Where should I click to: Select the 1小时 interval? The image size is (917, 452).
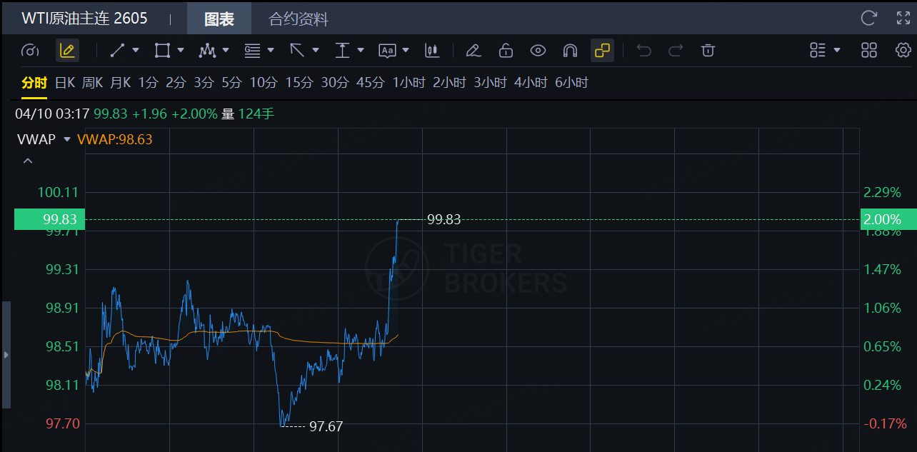(409, 83)
